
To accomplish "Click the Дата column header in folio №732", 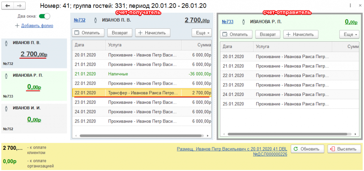I will click(x=89, y=45).
